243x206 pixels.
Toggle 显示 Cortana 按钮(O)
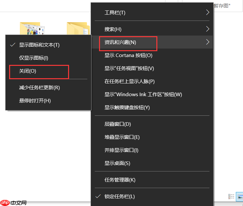click(x=152, y=55)
